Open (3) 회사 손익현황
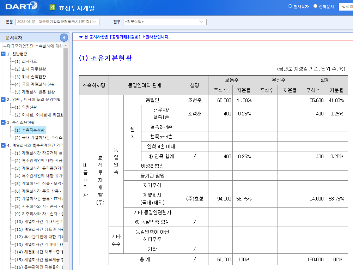 [30, 77]
